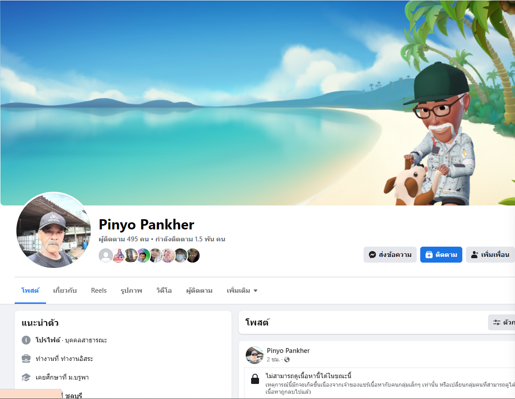Click the add friend person icon

(475, 255)
